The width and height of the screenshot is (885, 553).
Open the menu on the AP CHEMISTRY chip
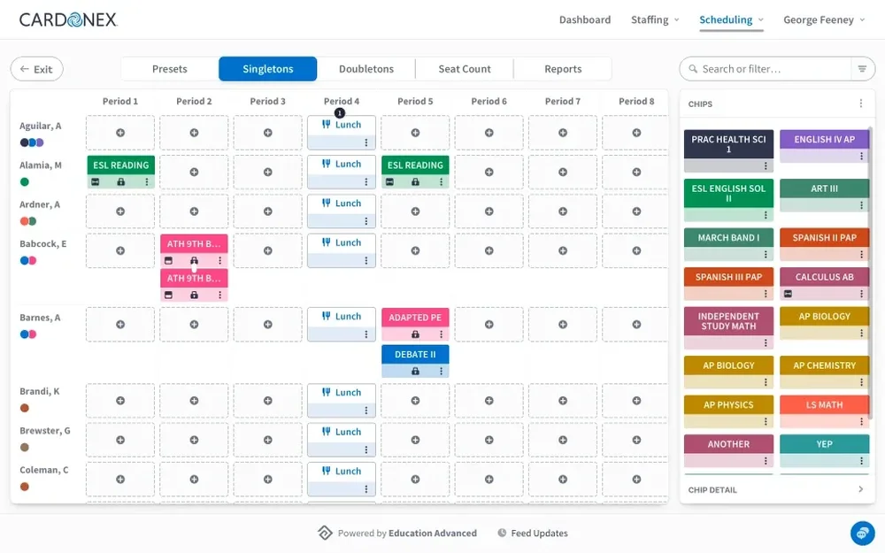pos(861,382)
